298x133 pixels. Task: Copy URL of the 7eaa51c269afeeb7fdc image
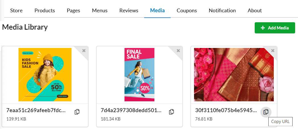pyautogui.click(x=77, y=112)
